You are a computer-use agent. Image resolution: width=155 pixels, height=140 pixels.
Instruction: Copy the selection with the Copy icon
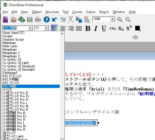[x=79, y=19]
